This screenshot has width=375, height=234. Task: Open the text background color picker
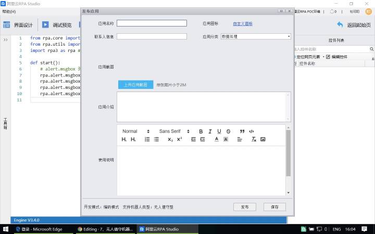pos(226,139)
